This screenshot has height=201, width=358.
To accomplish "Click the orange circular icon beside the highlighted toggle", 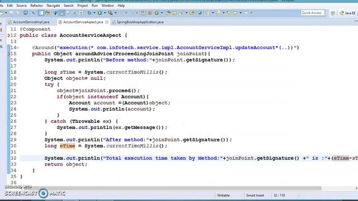I will (48, 13).
